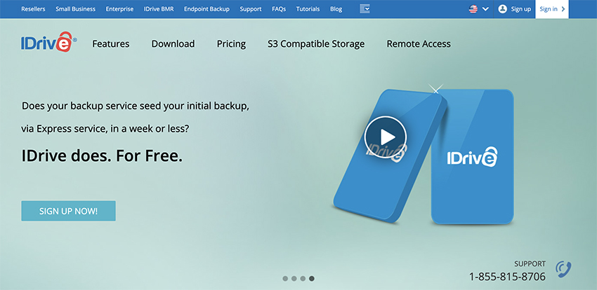Open Remote Access page
Viewport: 597px width, 290px height.
pos(419,44)
